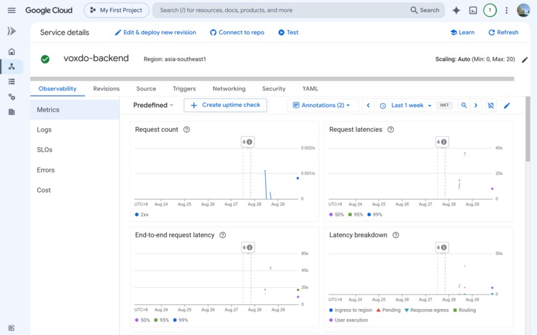Screen dimensions: 537x335
Task: Open Gemini AI sparkle icon
Action: (456, 10)
